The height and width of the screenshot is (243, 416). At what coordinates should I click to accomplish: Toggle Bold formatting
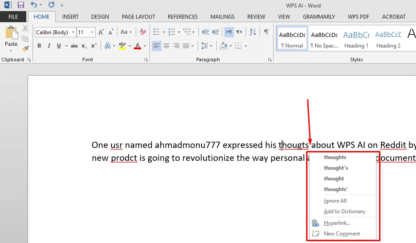[x=39, y=46]
